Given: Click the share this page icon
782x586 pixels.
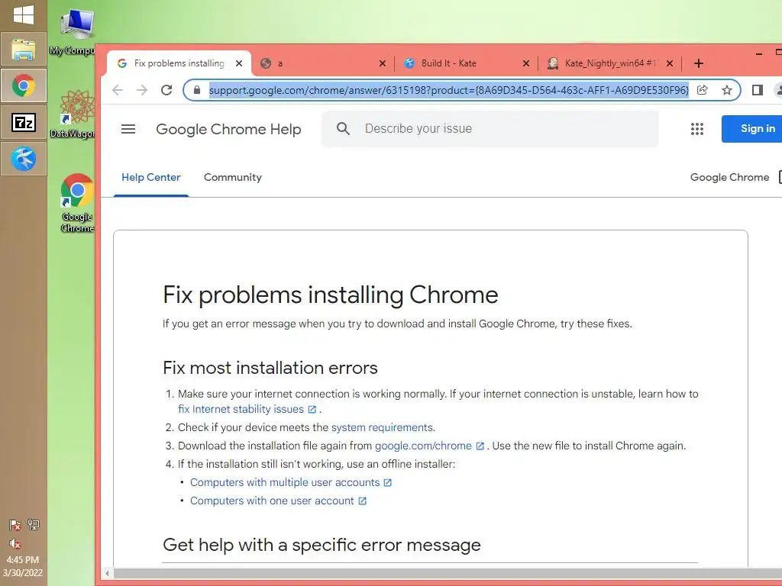Looking at the screenshot, I should click(x=703, y=90).
